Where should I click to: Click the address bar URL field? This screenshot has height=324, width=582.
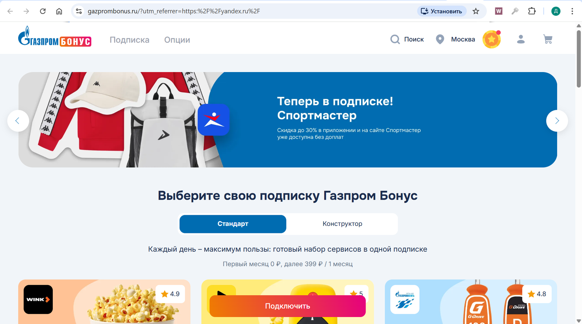pos(248,11)
